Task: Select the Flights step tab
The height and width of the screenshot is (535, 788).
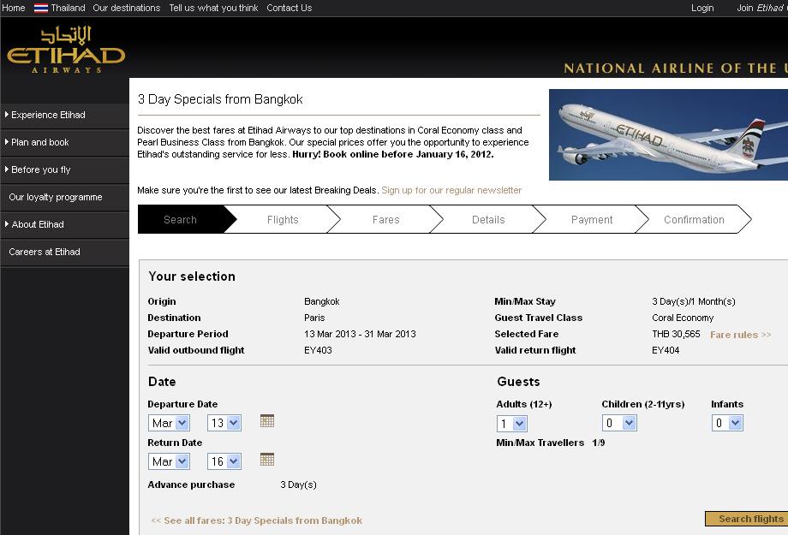Action: point(283,219)
